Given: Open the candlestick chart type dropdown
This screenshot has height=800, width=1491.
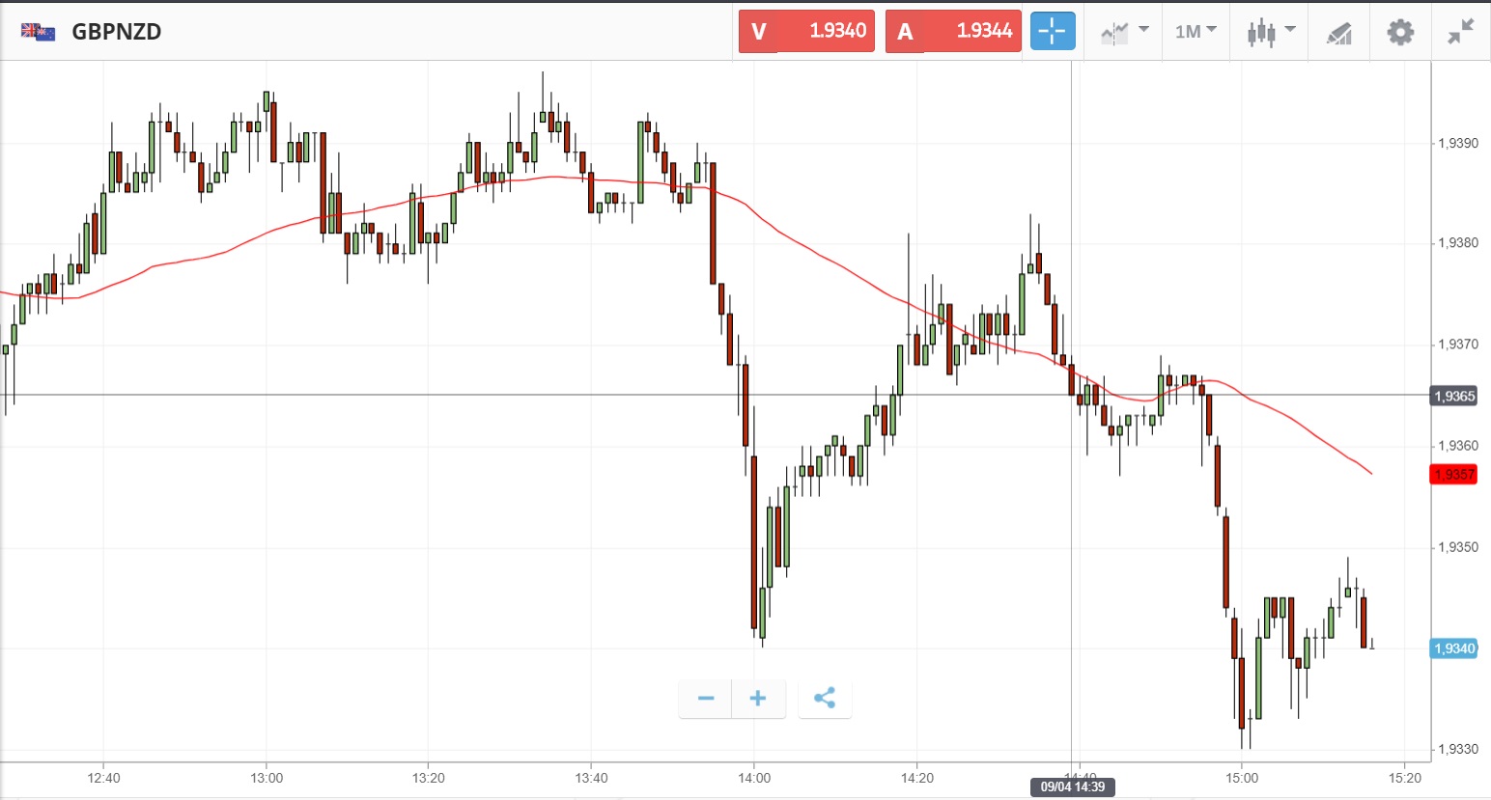Looking at the screenshot, I should click(x=1270, y=32).
